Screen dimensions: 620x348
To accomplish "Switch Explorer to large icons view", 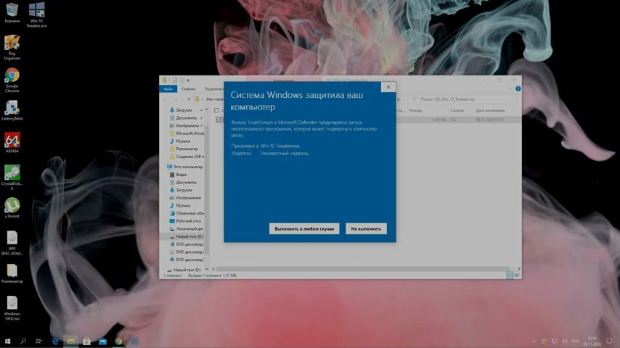I will (x=517, y=275).
